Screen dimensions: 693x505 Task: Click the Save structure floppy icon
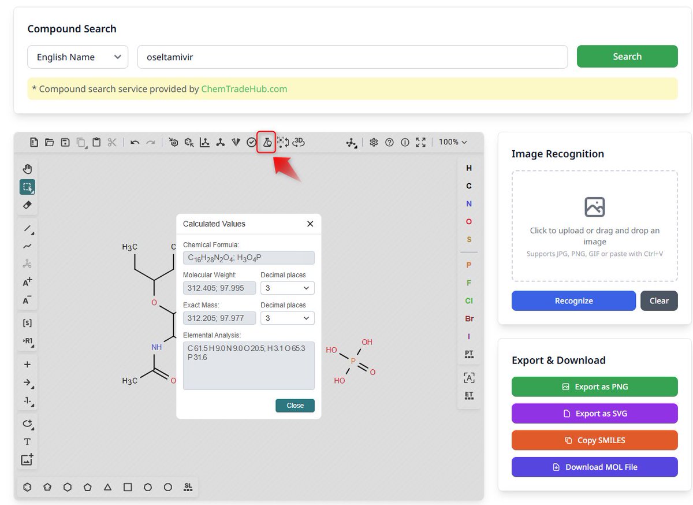[65, 142]
